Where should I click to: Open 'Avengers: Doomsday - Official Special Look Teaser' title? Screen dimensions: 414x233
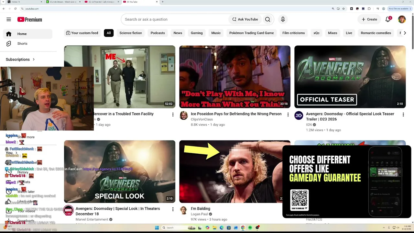[350, 116]
